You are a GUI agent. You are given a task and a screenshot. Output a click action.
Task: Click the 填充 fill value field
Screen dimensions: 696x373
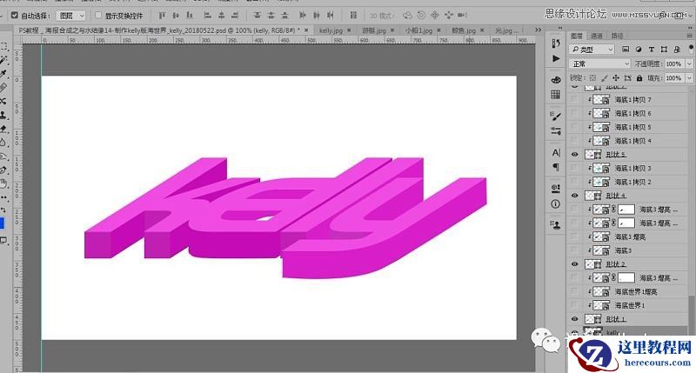(673, 78)
